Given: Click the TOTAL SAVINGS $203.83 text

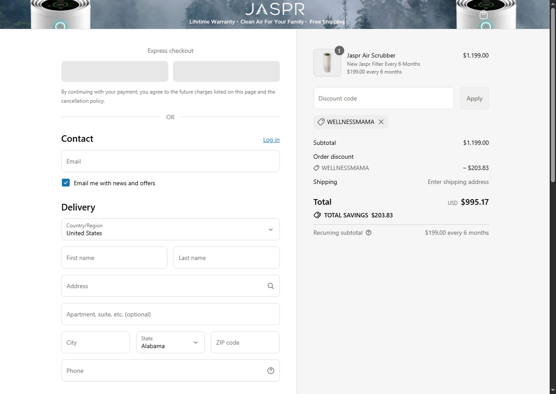Looking at the screenshot, I should [358, 215].
